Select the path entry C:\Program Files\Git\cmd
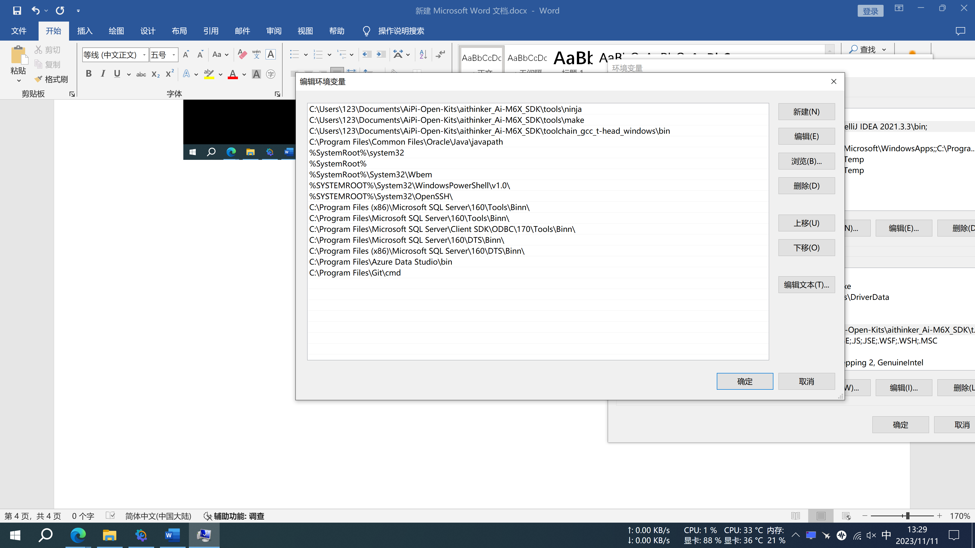Image resolution: width=975 pixels, height=548 pixels. pos(538,273)
